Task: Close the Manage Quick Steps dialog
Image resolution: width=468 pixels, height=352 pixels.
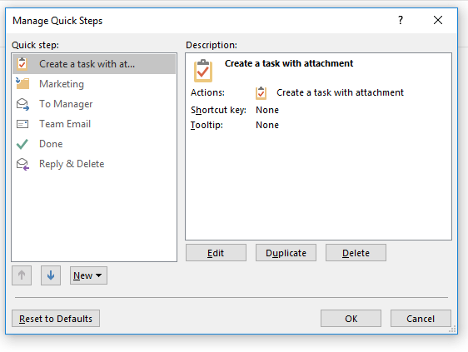Action: (438, 20)
